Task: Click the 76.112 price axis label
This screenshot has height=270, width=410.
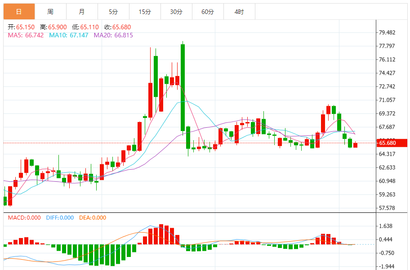Action: click(387, 60)
